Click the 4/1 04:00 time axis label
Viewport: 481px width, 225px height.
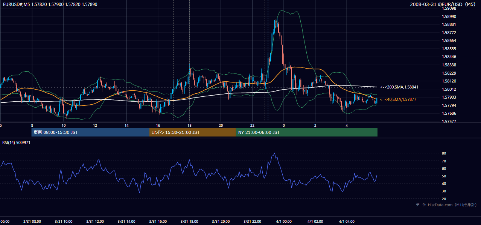347,222
